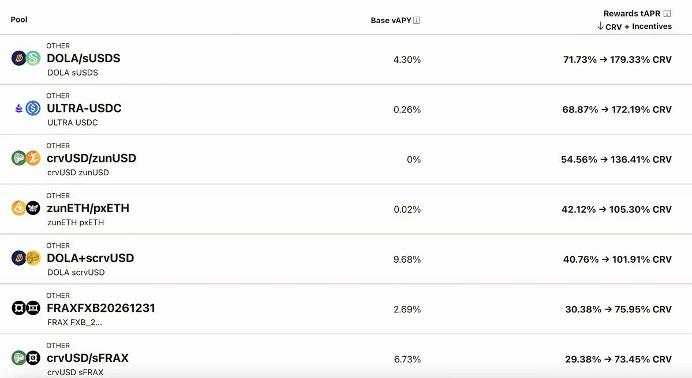Image resolution: width=692 pixels, height=378 pixels.
Task: Open the Rewards tAPR info tooltip
Action: [x=667, y=13]
